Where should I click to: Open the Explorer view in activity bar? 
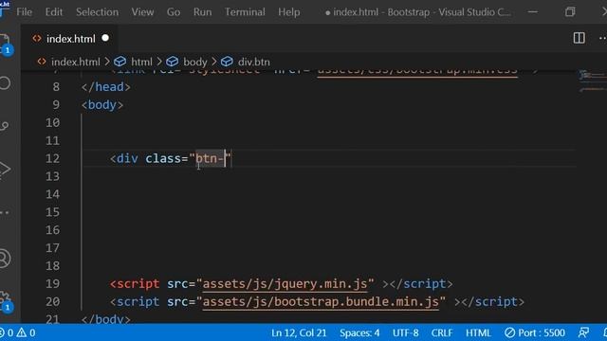click(5, 44)
